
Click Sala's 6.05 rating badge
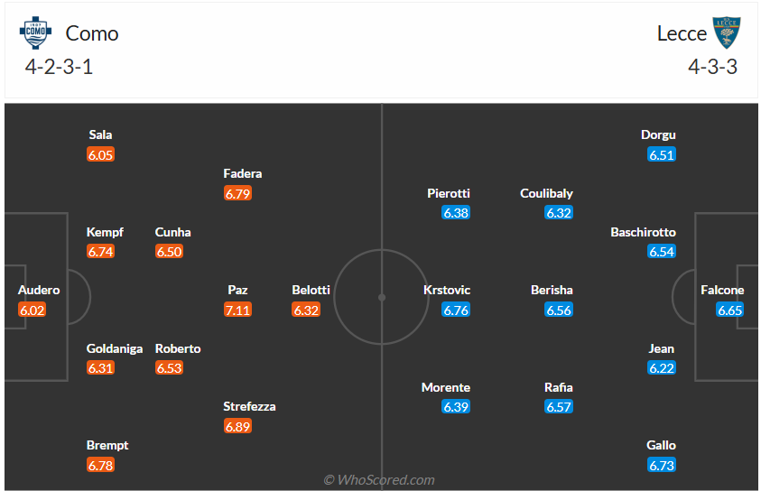[101, 154]
